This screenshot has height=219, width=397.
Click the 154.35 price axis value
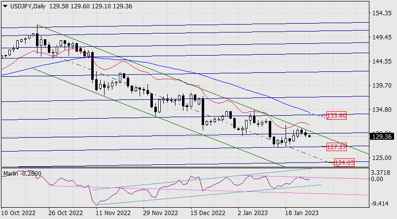[x=383, y=13]
